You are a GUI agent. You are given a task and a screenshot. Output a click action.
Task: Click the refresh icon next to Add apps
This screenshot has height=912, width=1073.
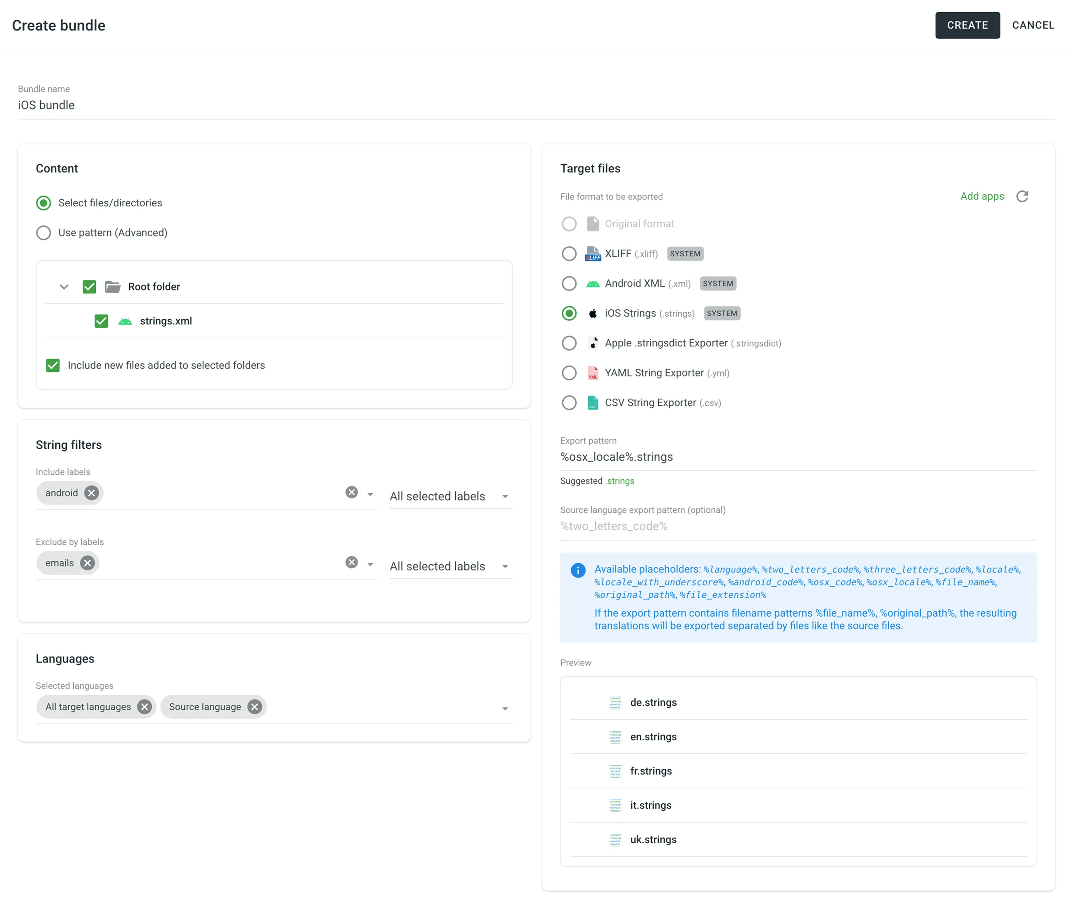tap(1022, 196)
